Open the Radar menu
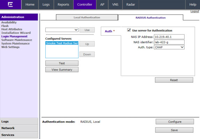 pyautogui.click(x=131, y=5)
